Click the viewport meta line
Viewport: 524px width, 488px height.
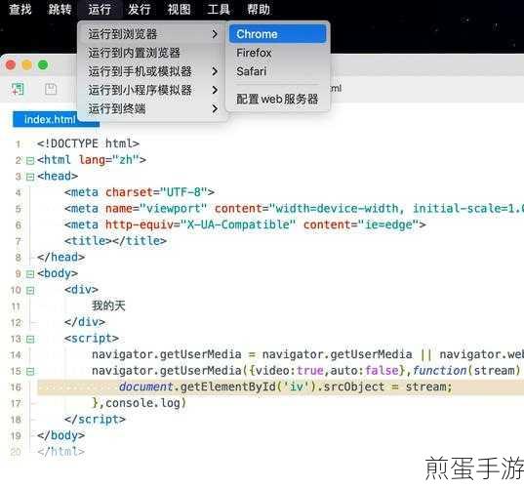(x=294, y=209)
